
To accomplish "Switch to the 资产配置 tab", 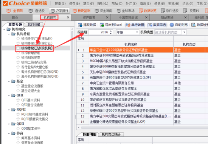I will pyautogui.click(x=89, y=17).
